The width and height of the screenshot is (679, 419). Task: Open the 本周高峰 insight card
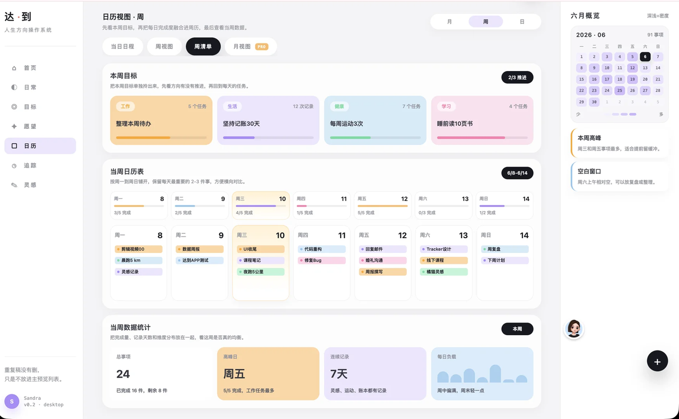620,143
